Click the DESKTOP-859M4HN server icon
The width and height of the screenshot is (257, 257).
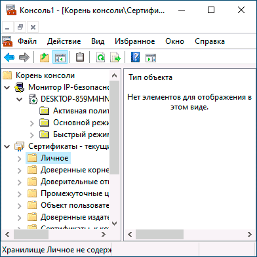click(x=33, y=99)
